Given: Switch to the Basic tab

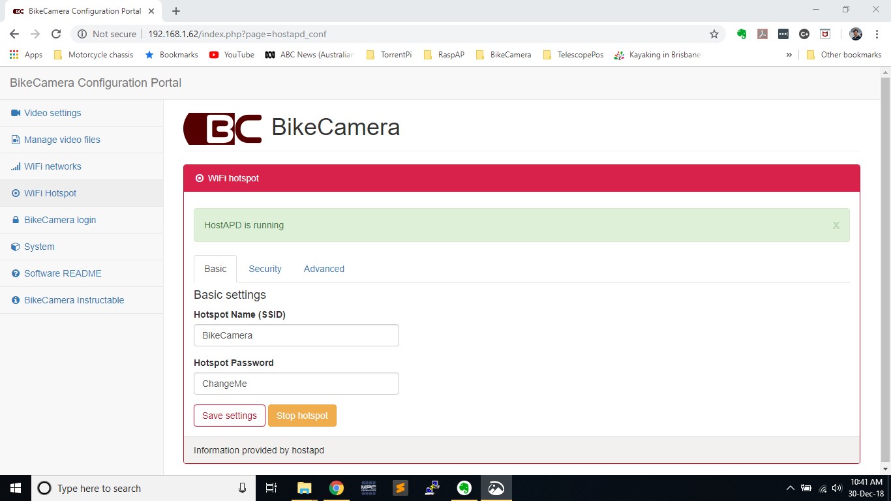Looking at the screenshot, I should (x=215, y=269).
